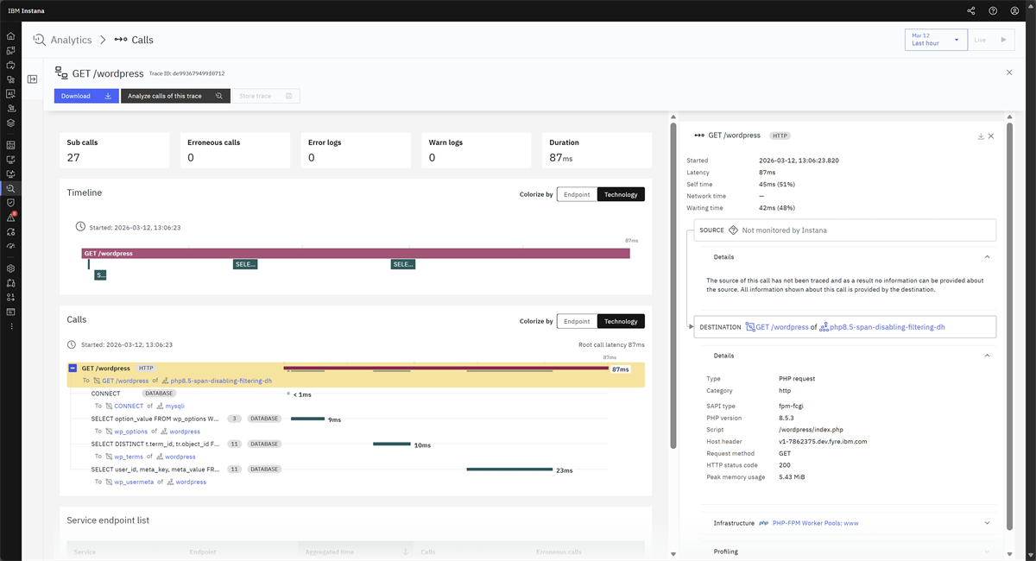Open the Events alert icon with red badge

[x=11, y=217]
